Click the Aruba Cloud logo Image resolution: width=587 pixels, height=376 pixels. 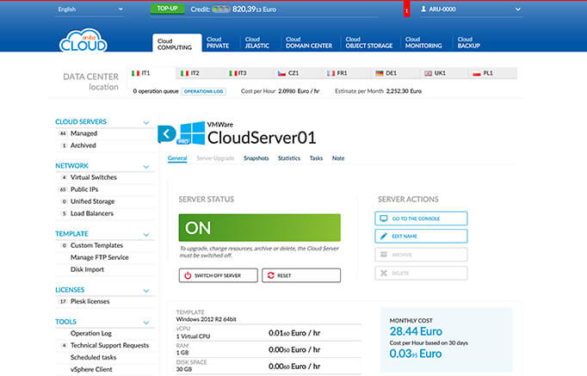83,40
